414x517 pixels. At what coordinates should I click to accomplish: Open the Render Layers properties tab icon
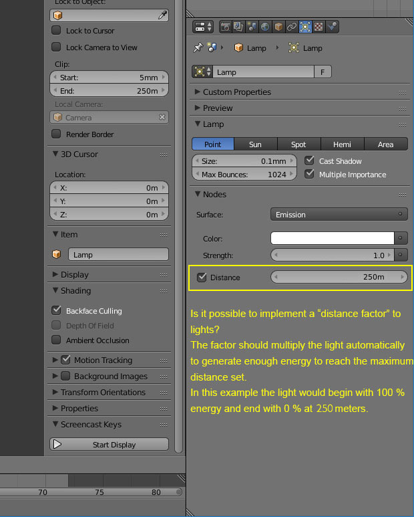238,27
